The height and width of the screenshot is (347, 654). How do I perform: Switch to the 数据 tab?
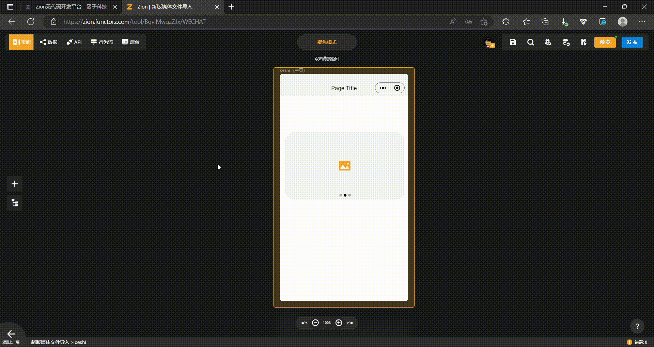pyautogui.click(x=48, y=42)
